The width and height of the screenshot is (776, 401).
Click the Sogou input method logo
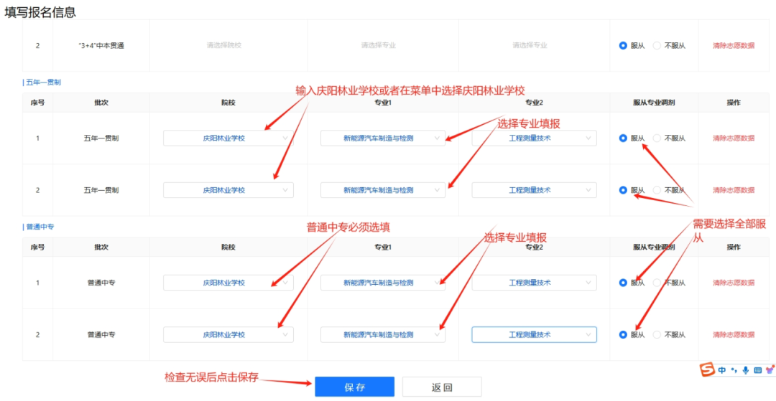pos(708,370)
